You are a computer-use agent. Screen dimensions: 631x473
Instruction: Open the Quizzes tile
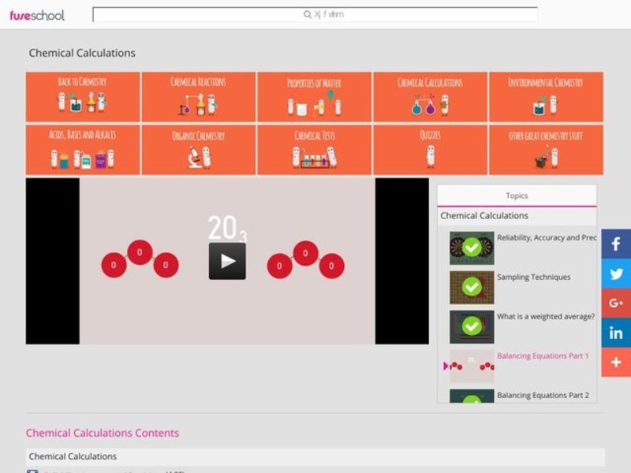430,150
